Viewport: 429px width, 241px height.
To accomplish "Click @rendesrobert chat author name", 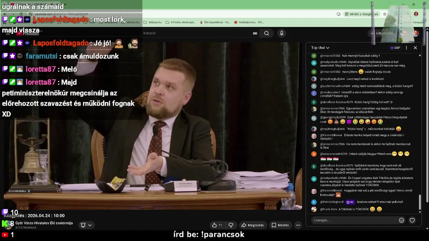I will coord(330,92).
